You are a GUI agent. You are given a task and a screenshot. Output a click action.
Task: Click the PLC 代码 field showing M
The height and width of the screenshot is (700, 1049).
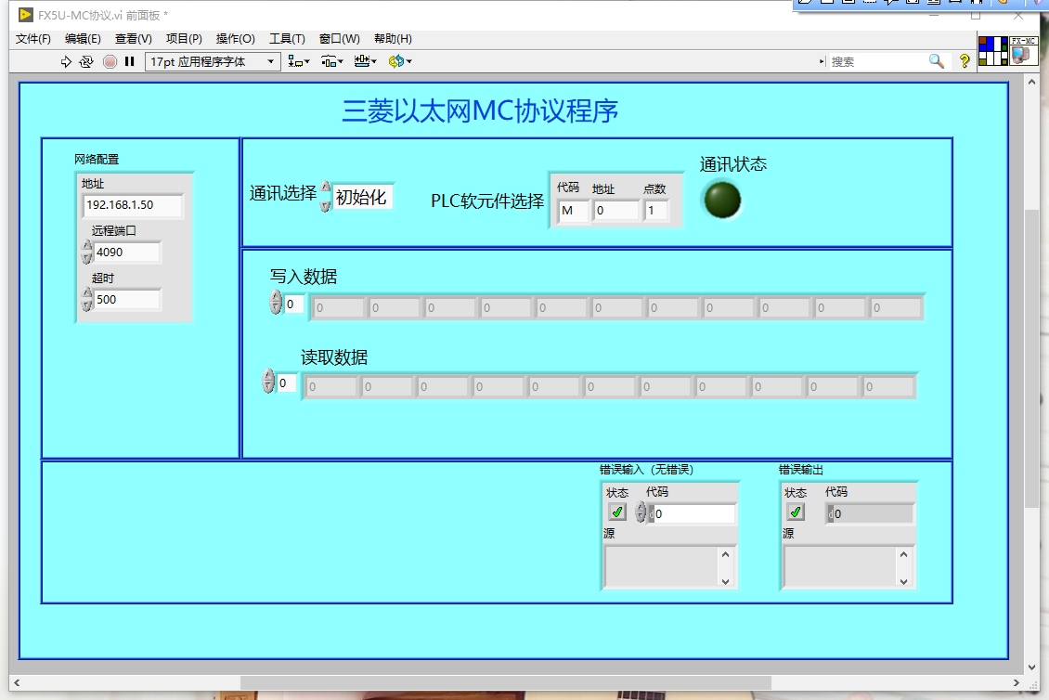coord(574,211)
